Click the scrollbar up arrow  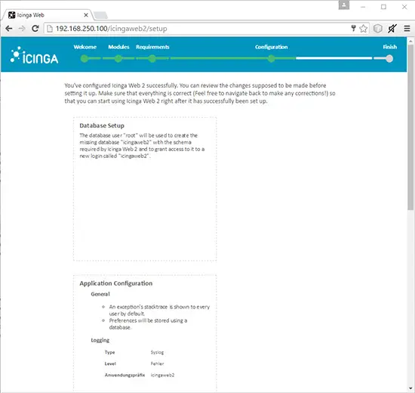coord(410,41)
